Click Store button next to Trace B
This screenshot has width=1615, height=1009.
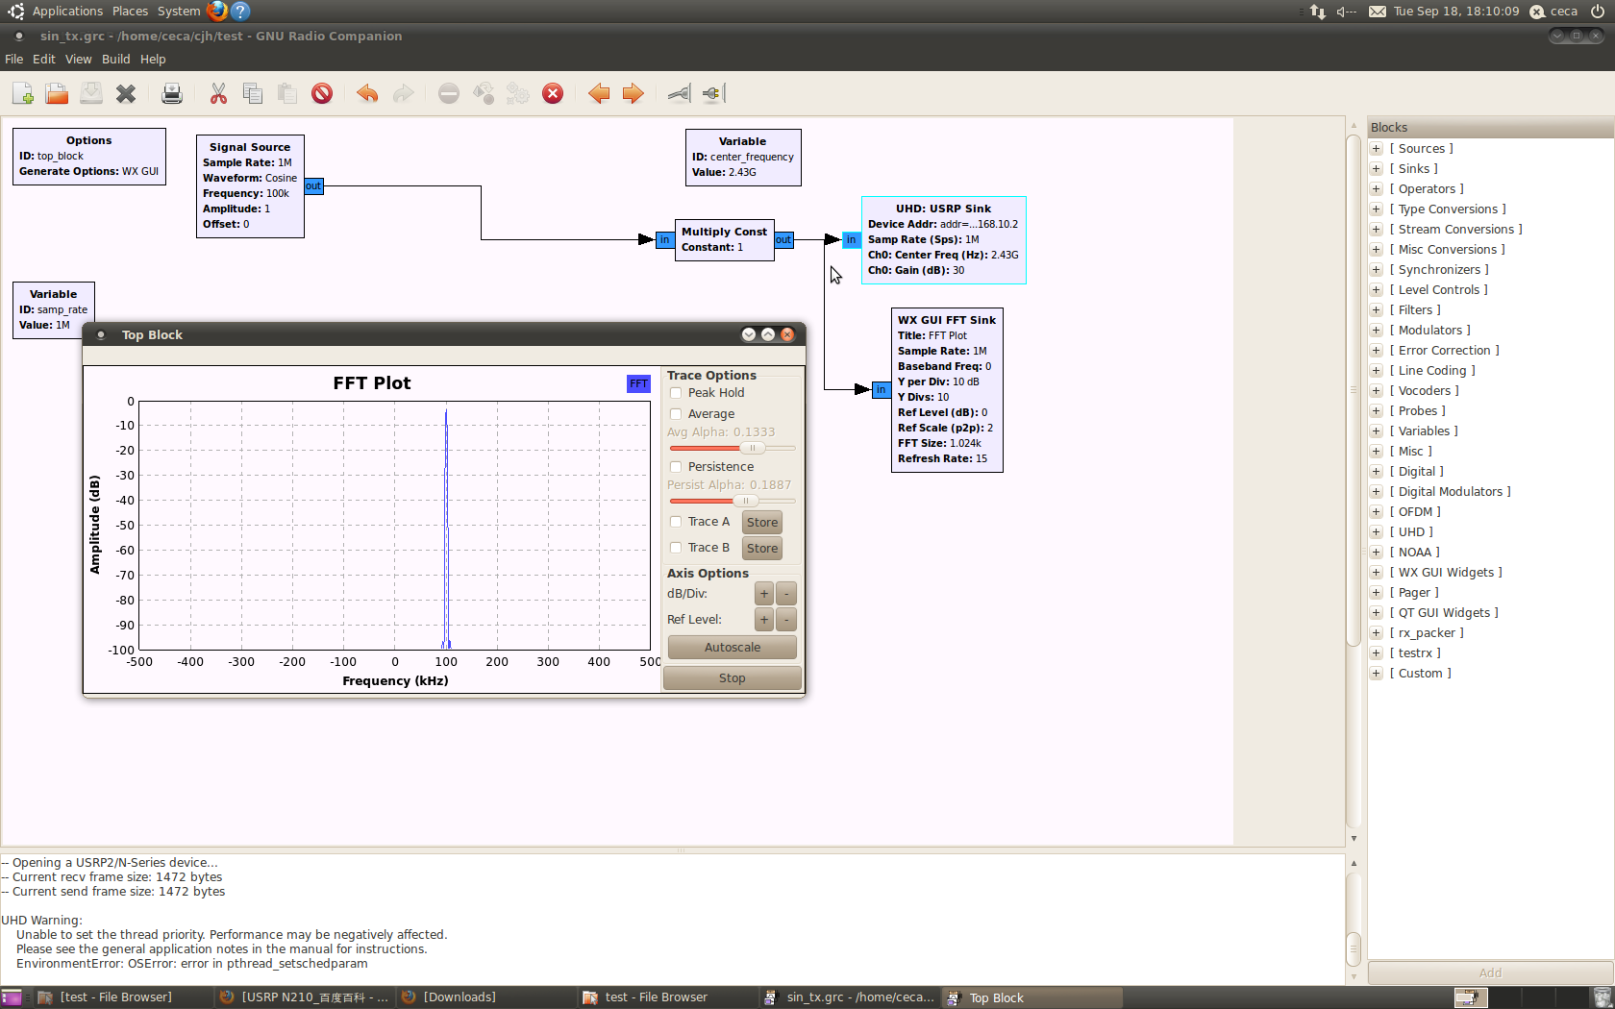(x=762, y=549)
